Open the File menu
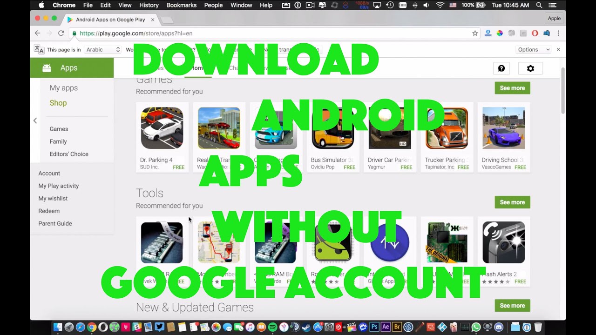596x335 pixels. [88, 5]
